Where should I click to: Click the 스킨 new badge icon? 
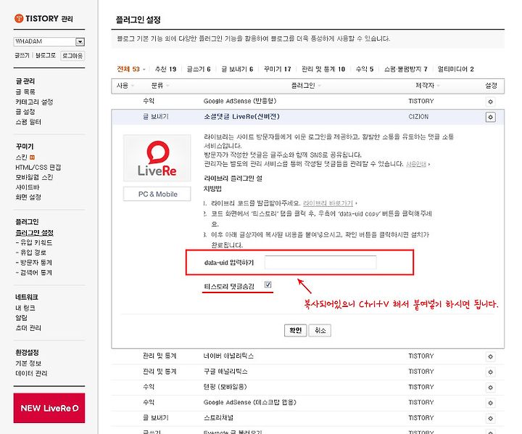pos(33,157)
